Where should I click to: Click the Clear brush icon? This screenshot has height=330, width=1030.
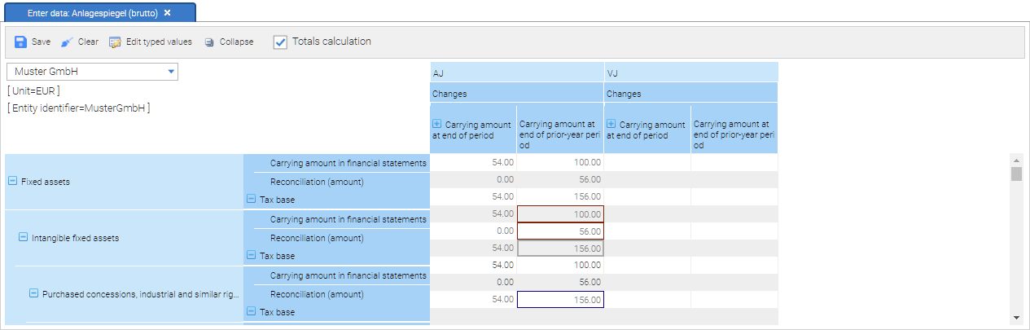[x=67, y=42]
